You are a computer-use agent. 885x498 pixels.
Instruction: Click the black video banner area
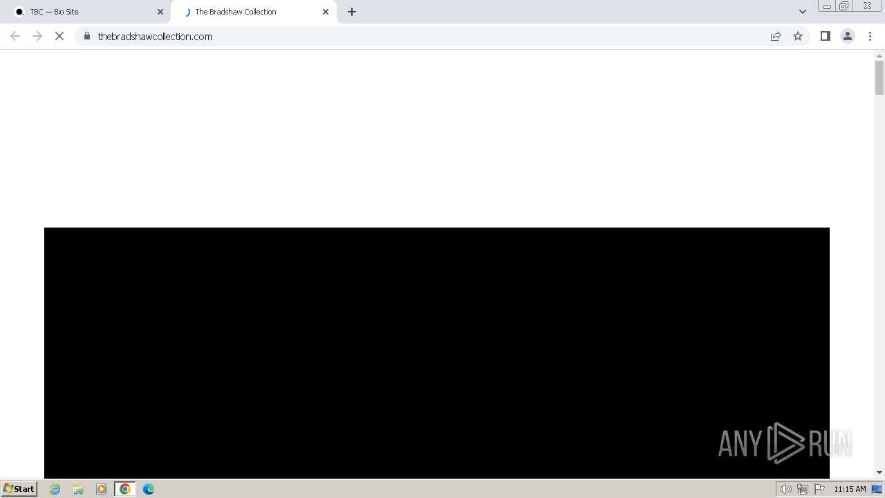437,353
